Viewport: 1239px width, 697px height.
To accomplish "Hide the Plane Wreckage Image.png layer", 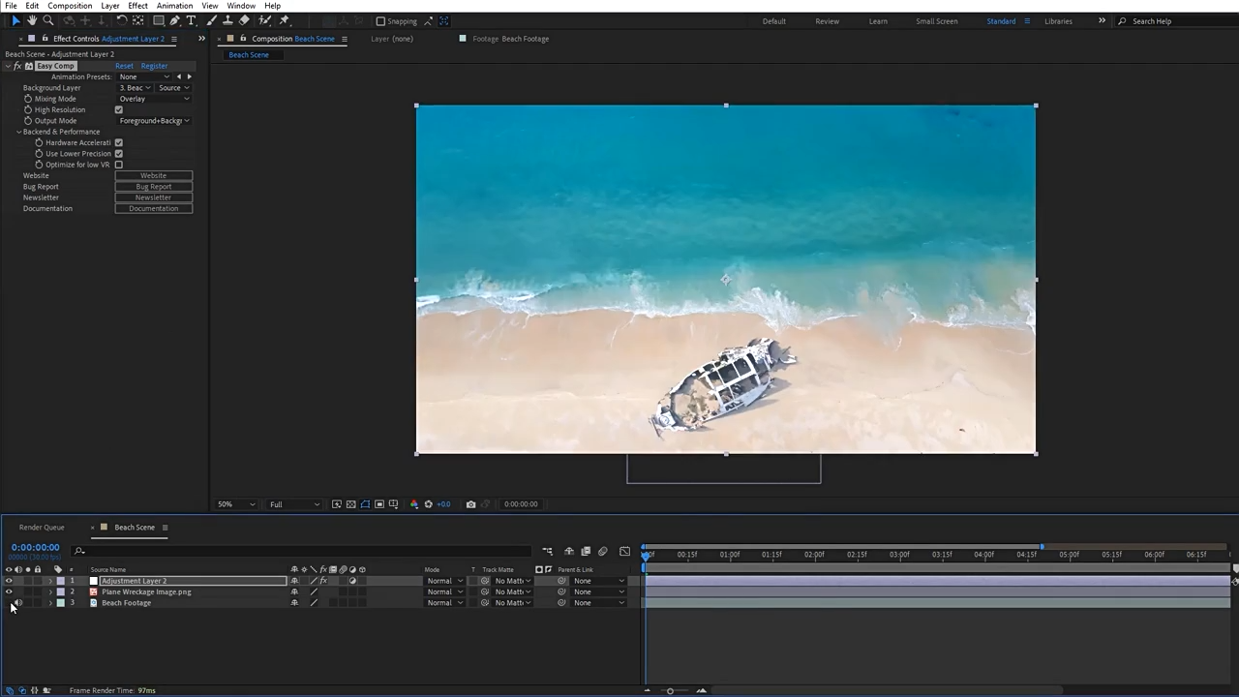I will tap(9, 591).
